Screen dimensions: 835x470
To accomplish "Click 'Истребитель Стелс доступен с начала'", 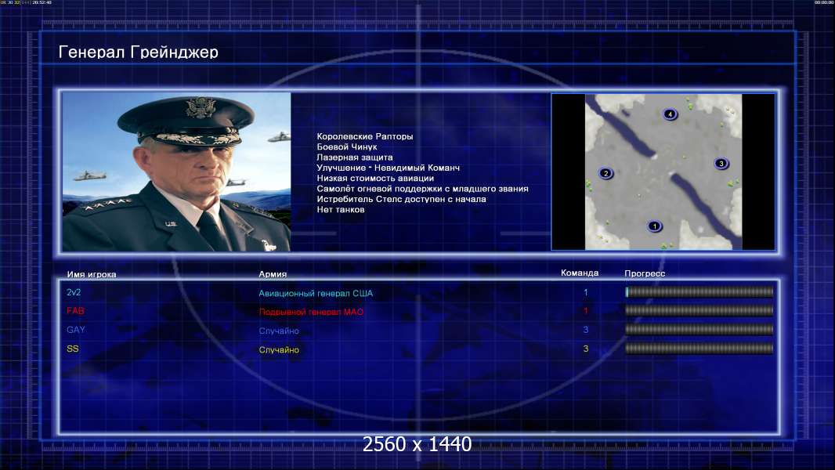I will [x=401, y=199].
